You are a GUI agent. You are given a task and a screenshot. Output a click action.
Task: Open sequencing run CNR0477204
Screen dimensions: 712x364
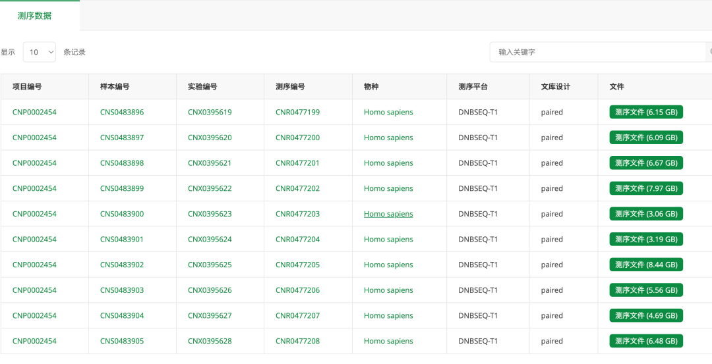(297, 239)
